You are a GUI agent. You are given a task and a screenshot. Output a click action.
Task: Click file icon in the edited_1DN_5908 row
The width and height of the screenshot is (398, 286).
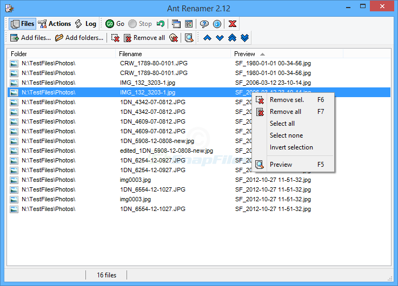coord(14,151)
